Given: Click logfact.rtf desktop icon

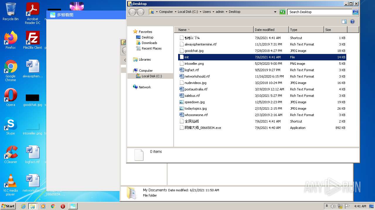Looking at the screenshot, I should tap(33, 155).
